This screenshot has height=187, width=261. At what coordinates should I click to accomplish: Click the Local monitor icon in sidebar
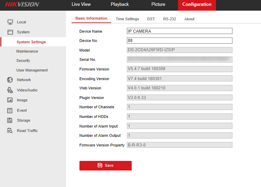tap(10, 22)
